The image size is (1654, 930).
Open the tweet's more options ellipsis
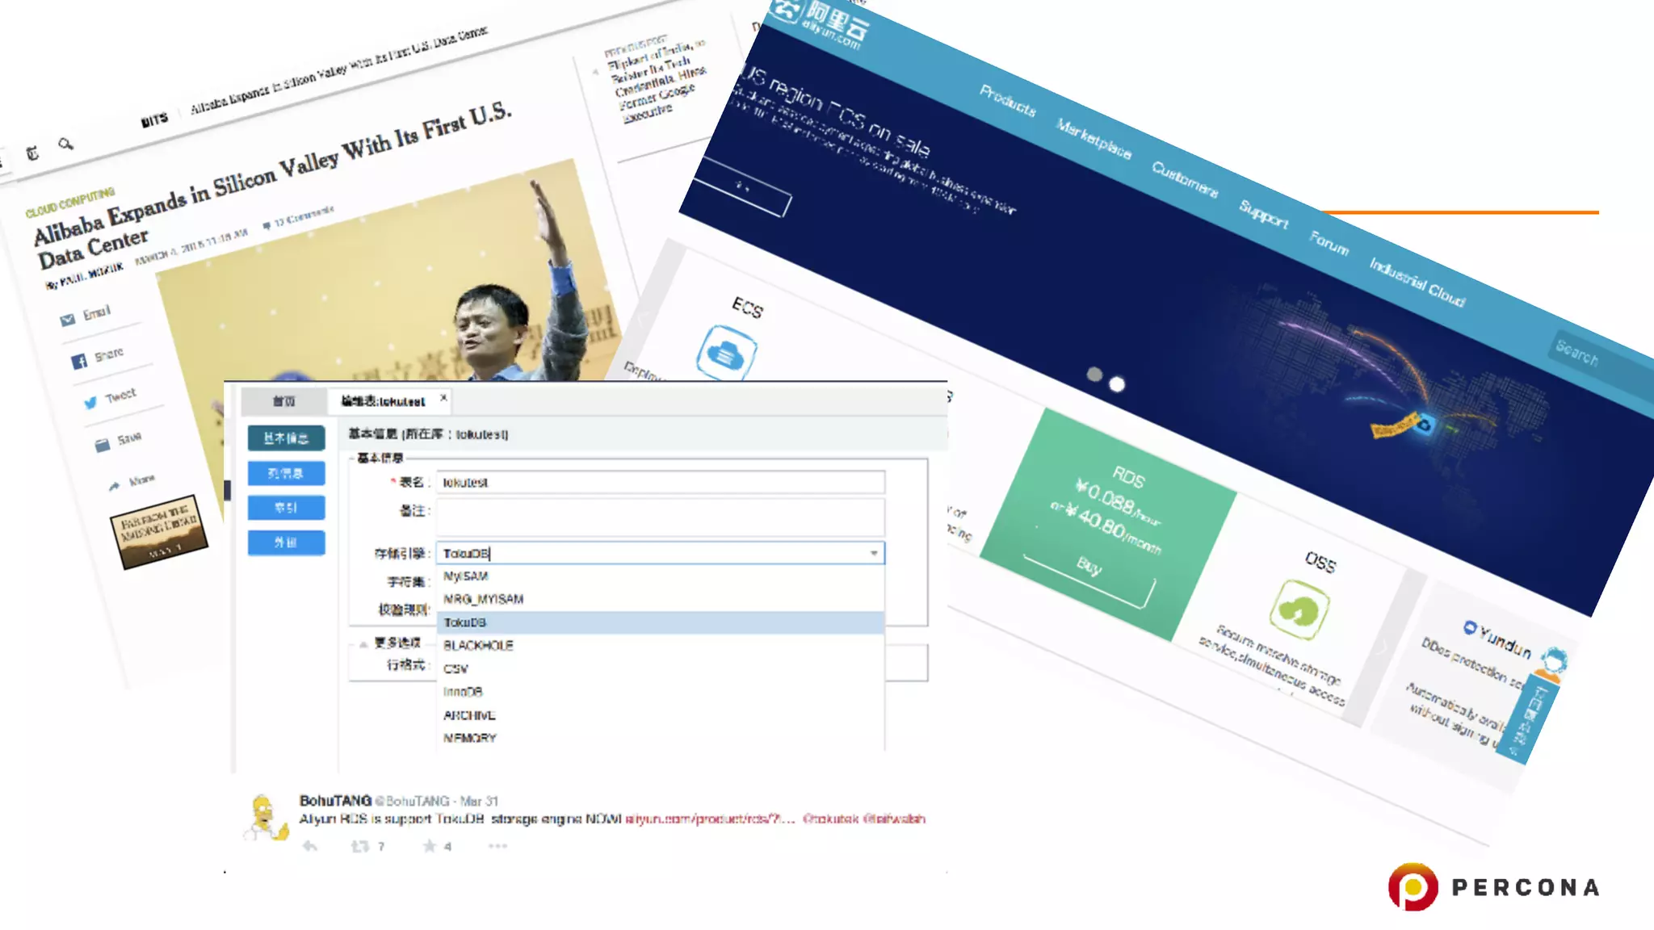(x=497, y=846)
